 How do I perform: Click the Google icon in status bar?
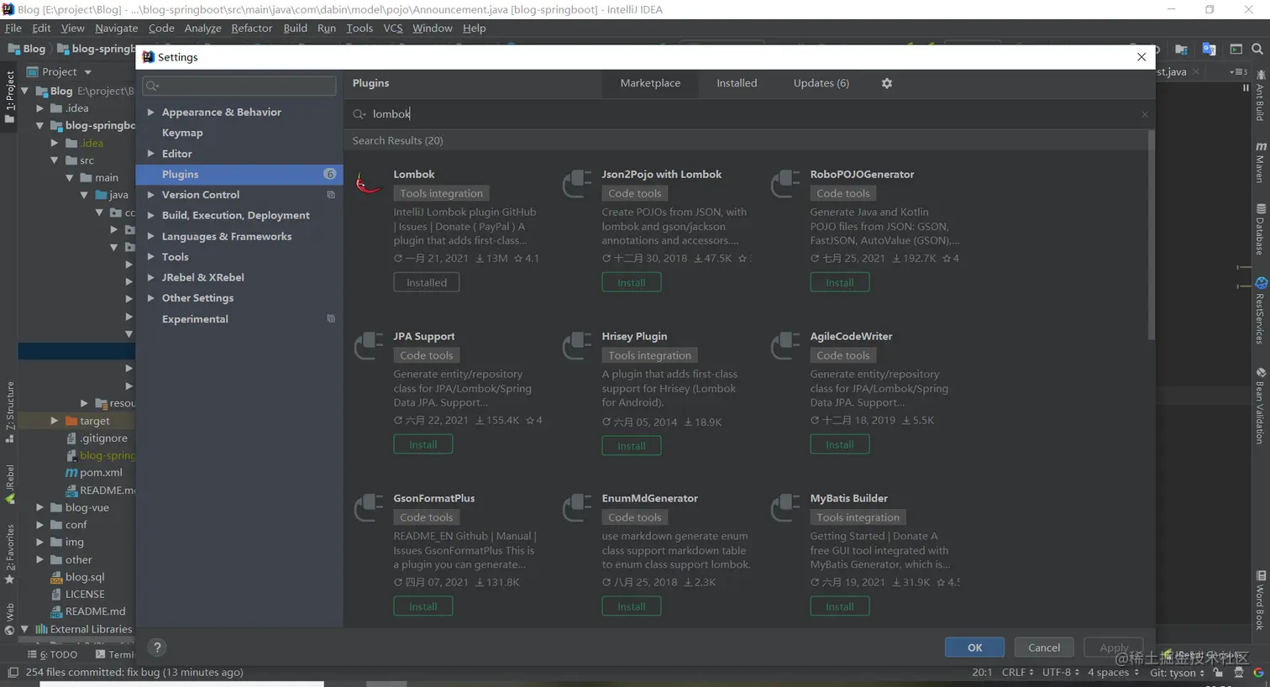1258,673
